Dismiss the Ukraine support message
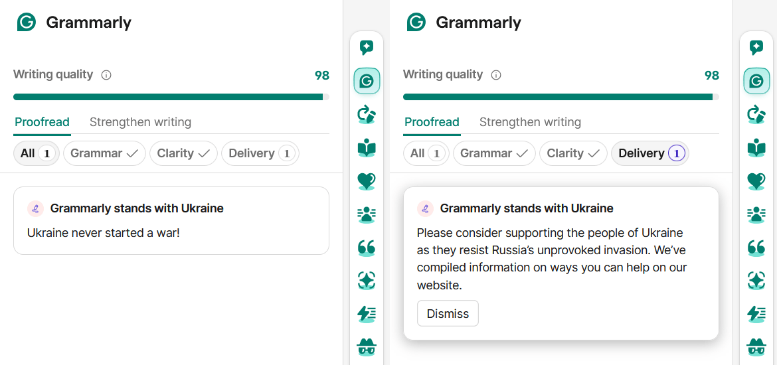 (448, 313)
